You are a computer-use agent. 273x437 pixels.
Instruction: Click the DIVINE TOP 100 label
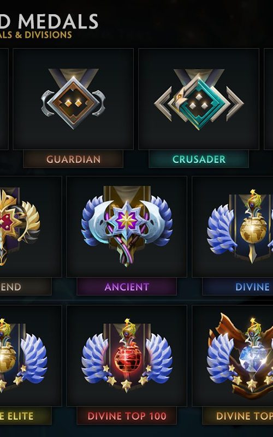(x=127, y=416)
